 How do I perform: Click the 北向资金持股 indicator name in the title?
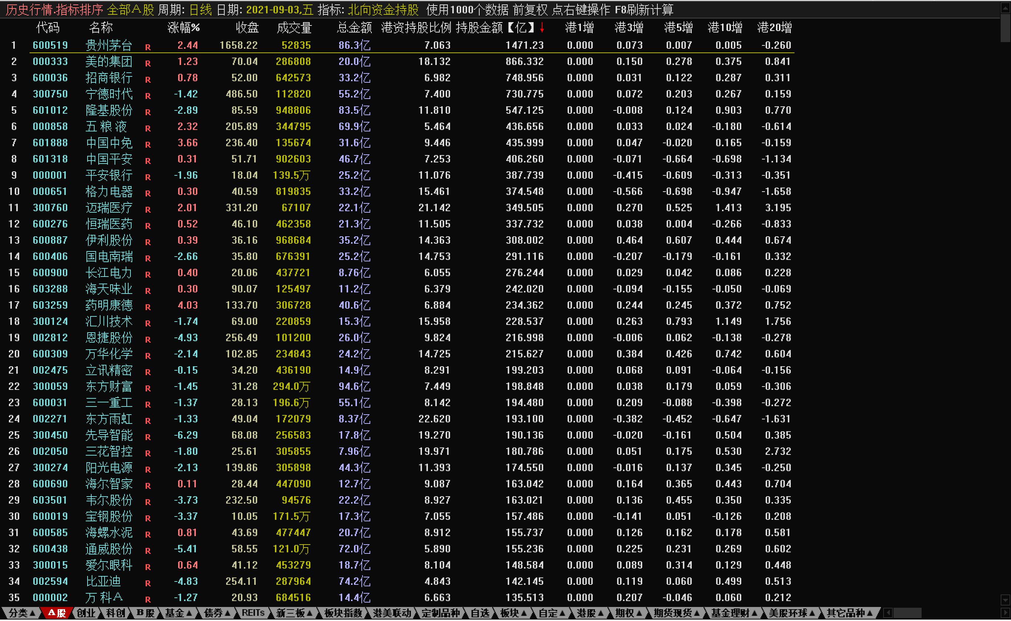click(383, 10)
